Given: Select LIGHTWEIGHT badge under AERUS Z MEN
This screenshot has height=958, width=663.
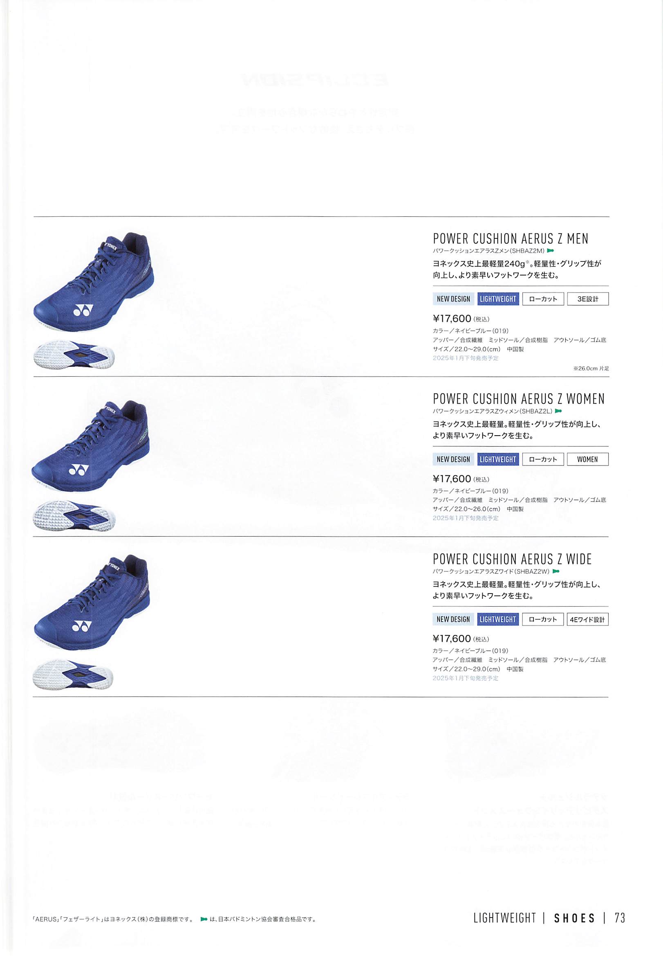Looking at the screenshot, I should [x=498, y=299].
